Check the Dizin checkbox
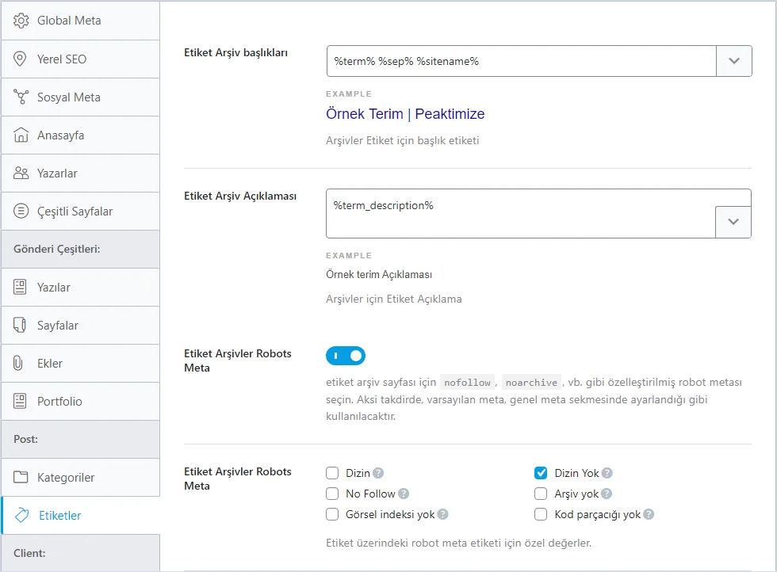 point(332,474)
